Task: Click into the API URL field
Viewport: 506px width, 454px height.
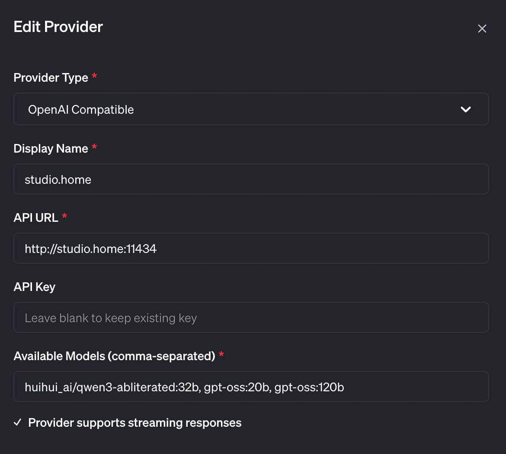Action: pyautogui.click(x=251, y=249)
